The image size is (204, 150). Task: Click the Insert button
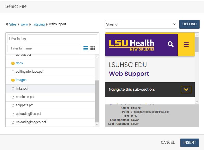(189, 143)
